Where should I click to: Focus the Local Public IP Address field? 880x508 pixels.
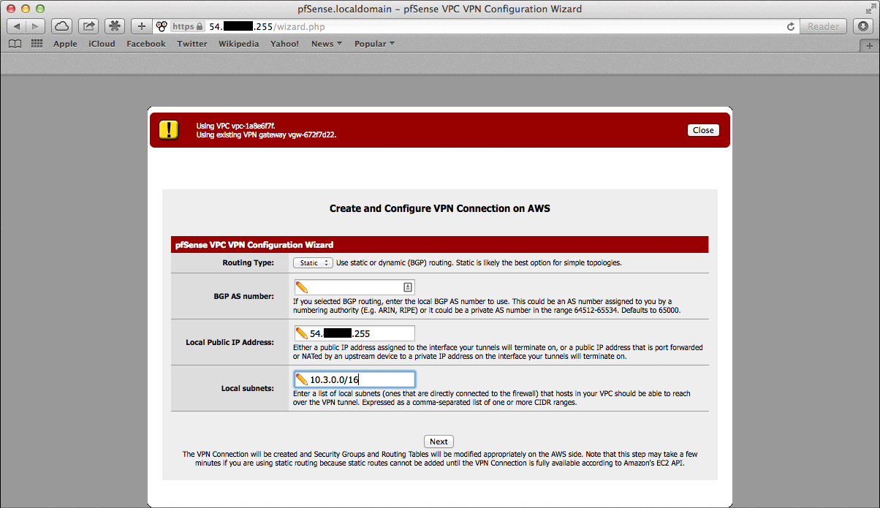[x=360, y=333]
